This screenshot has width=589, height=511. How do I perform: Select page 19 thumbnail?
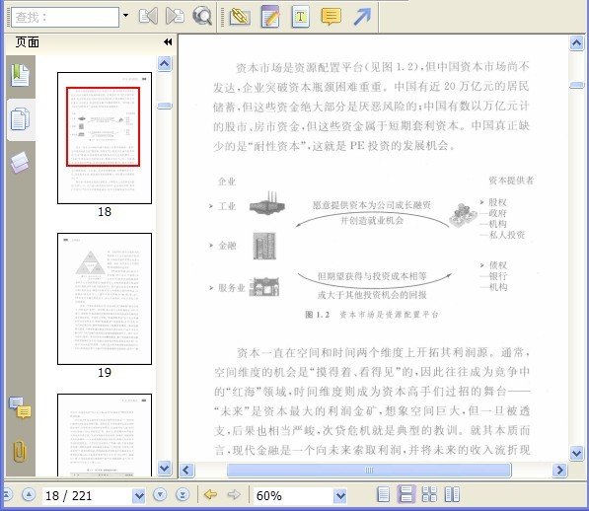point(105,299)
